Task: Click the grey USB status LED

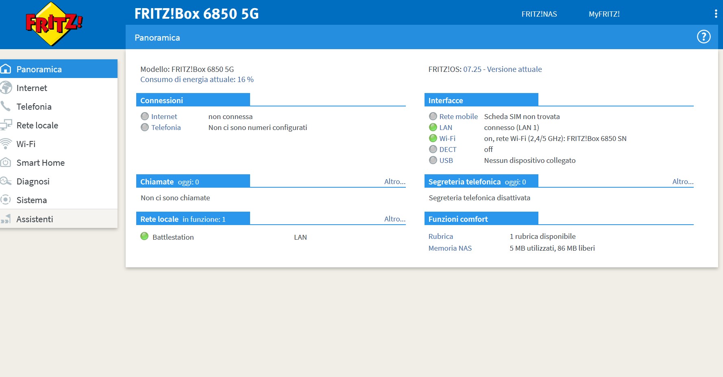Action: [x=433, y=160]
